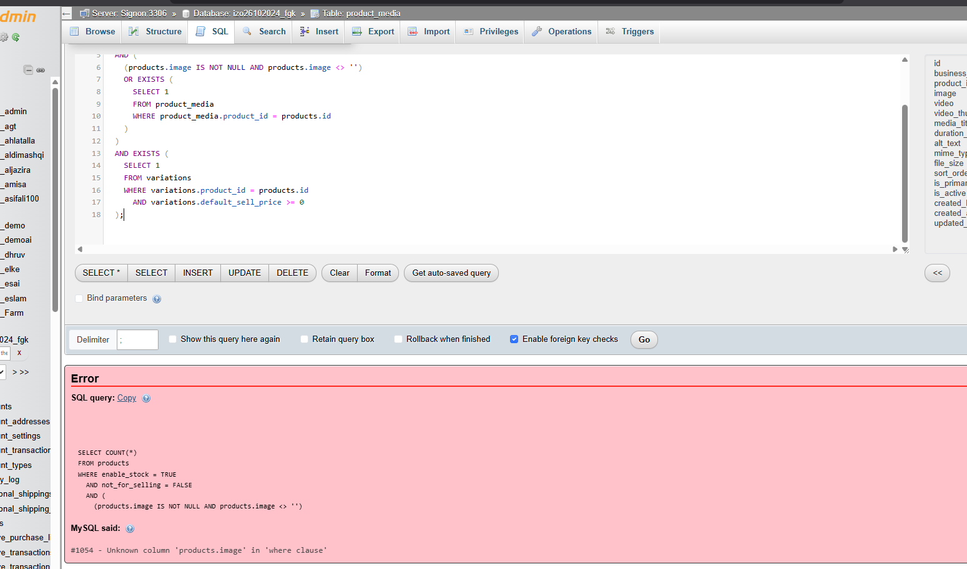The width and height of the screenshot is (967, 569).
Task: Open the 'Server: Signon:3306' breadcrumb link
Action: tap(129, 13)
